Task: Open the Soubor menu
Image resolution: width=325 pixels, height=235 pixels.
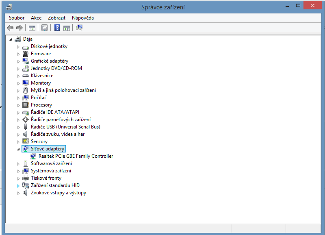Action: pos(17,18)
